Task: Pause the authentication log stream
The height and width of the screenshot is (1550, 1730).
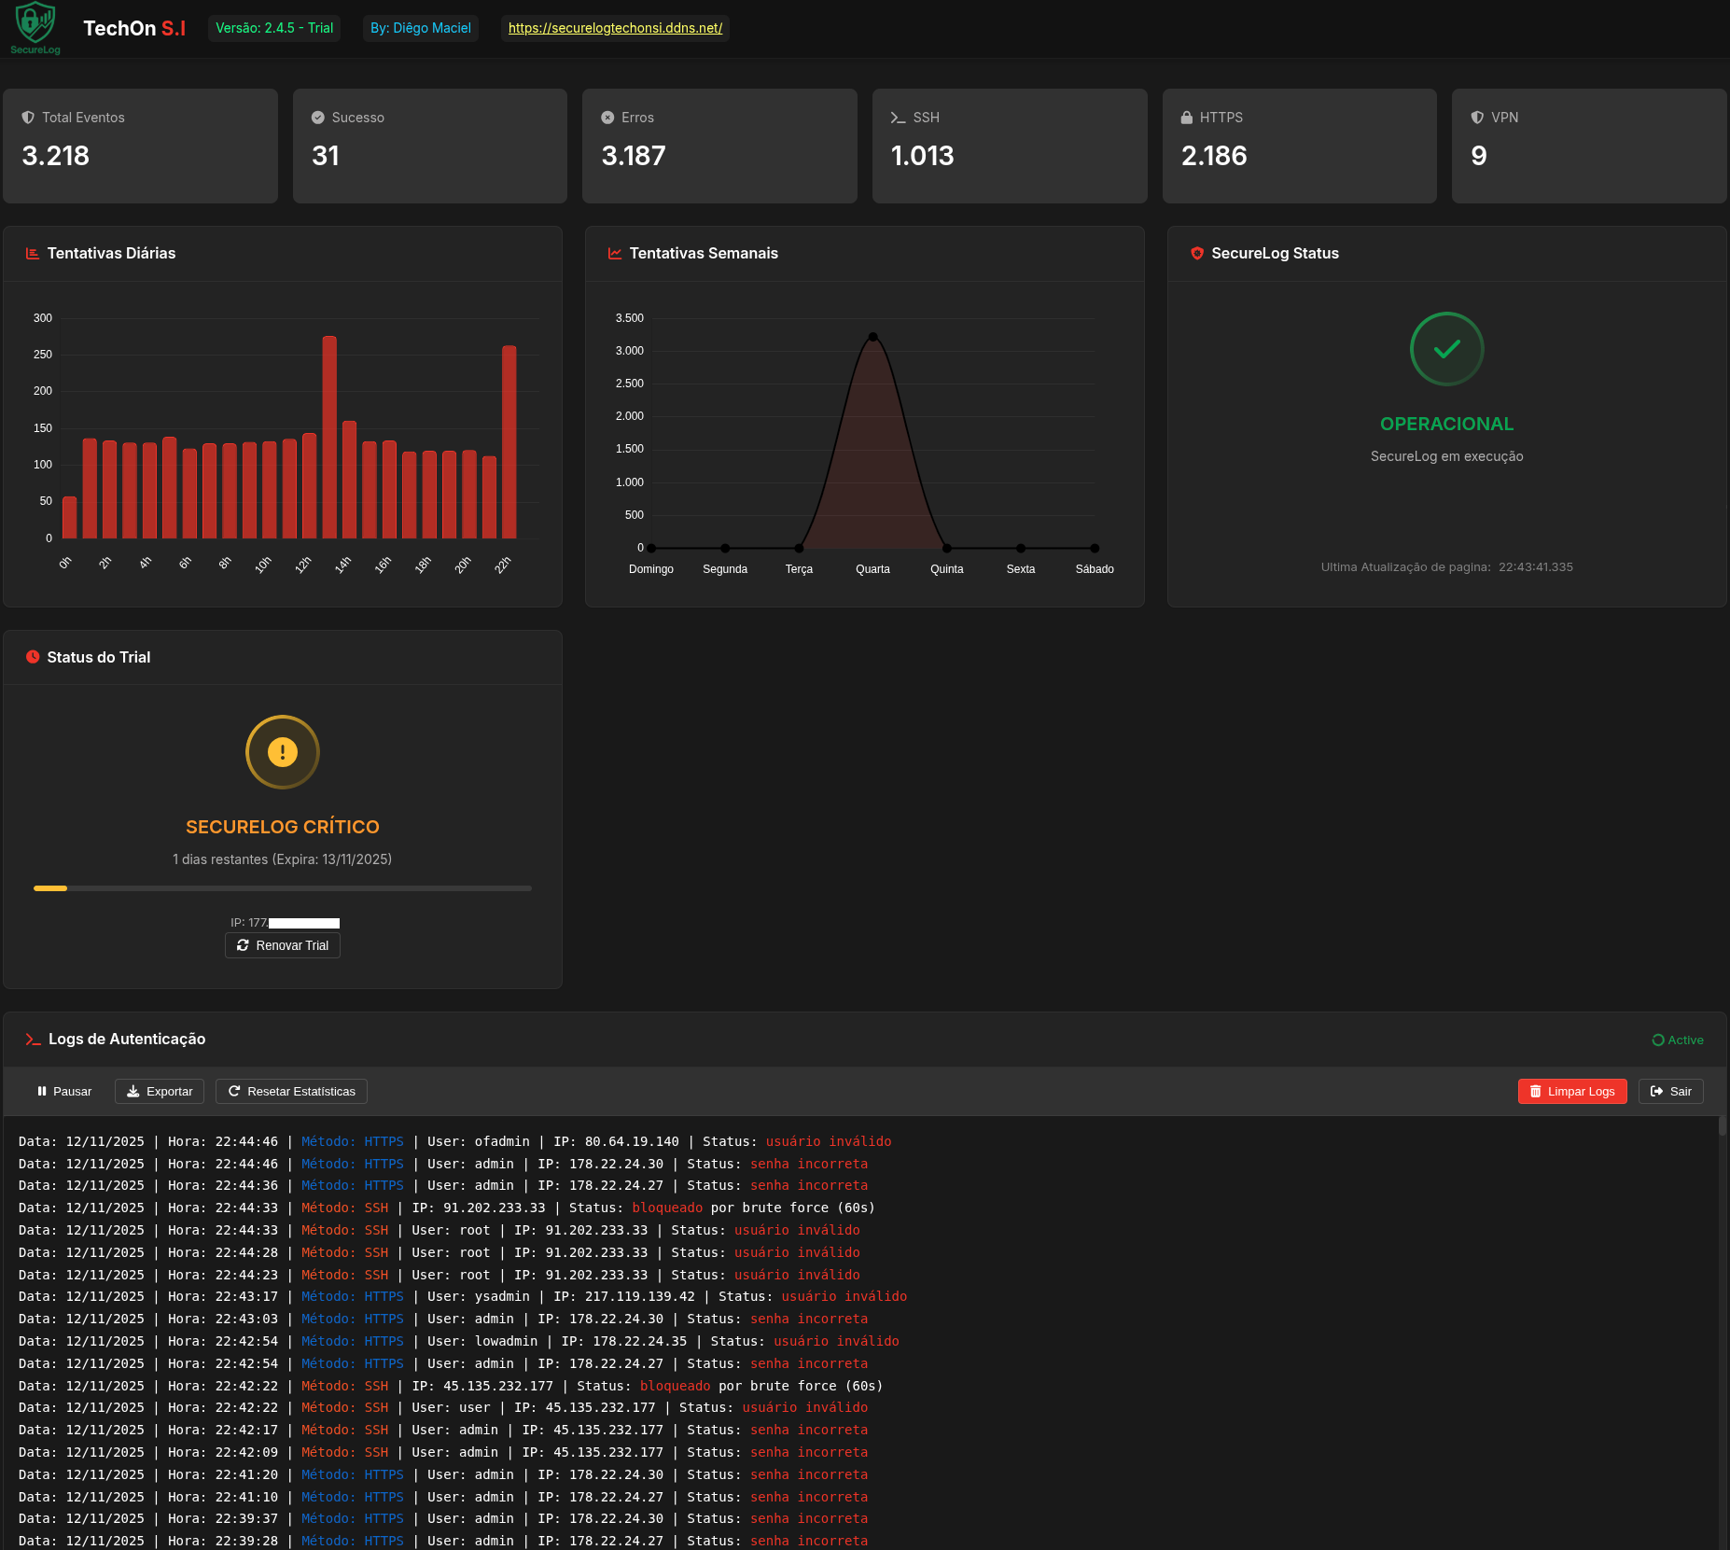Action: point(64,1091)
